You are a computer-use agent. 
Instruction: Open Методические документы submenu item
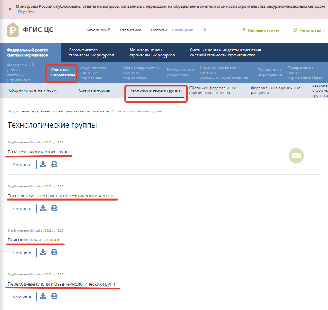(181, 72)
